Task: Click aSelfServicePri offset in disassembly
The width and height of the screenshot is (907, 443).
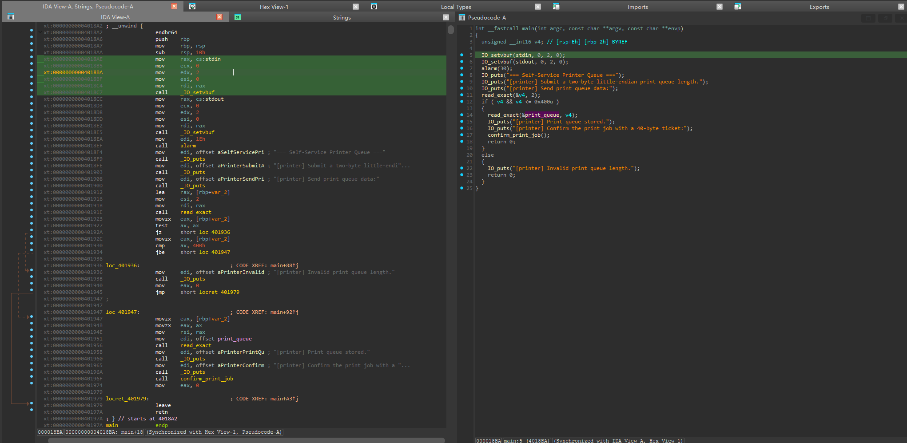Action: [241, 152]
